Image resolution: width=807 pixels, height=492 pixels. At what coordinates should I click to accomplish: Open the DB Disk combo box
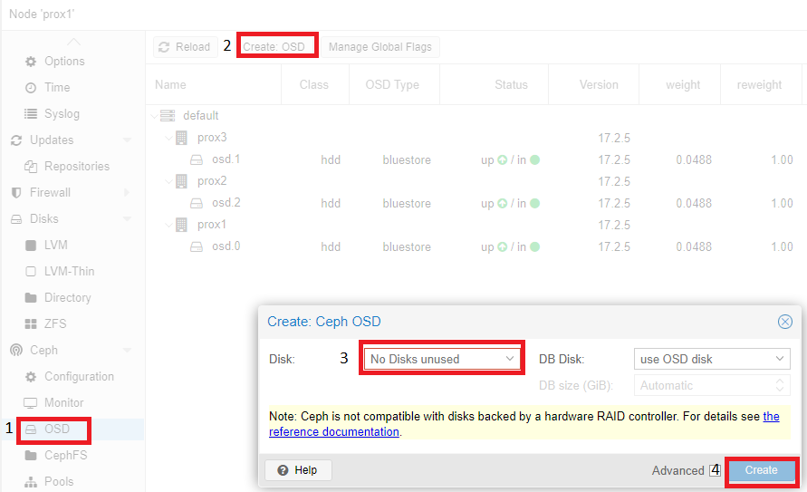711,359
